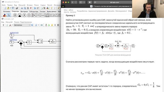
Task: Click the dimmed light bulb icon
Action: pyautogui.click(x=55, y=8)
